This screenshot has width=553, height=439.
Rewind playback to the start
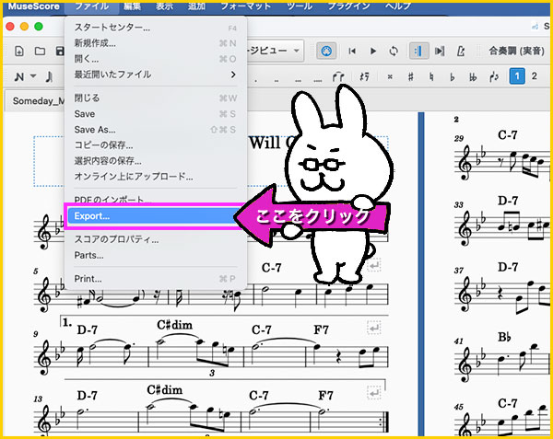(352, 52)
